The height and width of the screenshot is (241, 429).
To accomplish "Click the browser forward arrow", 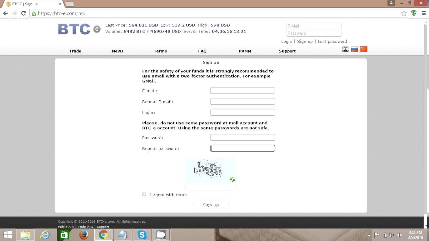I will click(x=14, y=13).
